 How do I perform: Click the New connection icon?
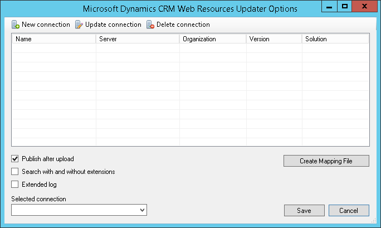16,25
